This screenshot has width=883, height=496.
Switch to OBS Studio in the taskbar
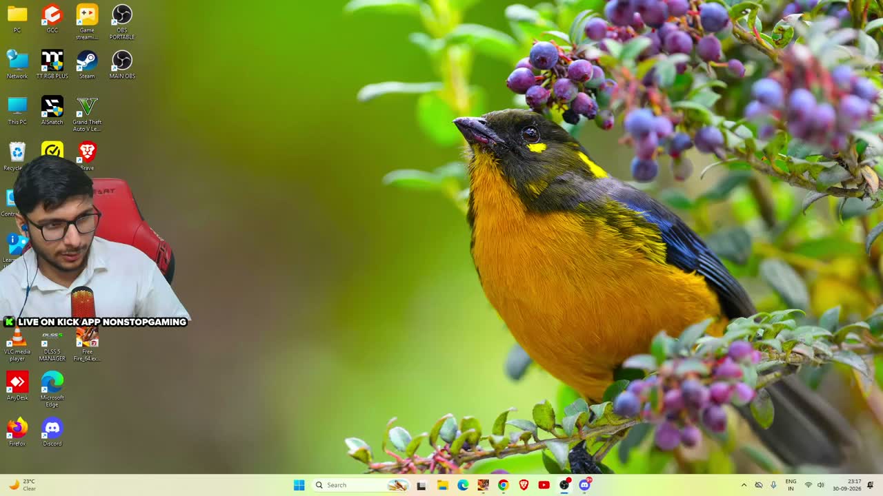(x=564, y=485)
